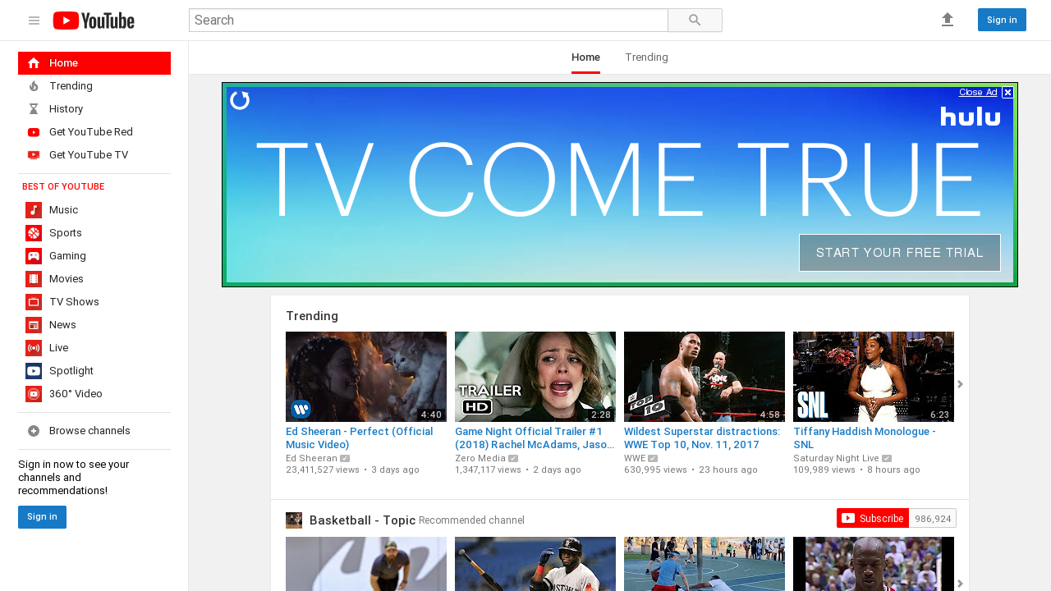
Task: Click Start Your Free Trial button
Action: tap(900, 253)
